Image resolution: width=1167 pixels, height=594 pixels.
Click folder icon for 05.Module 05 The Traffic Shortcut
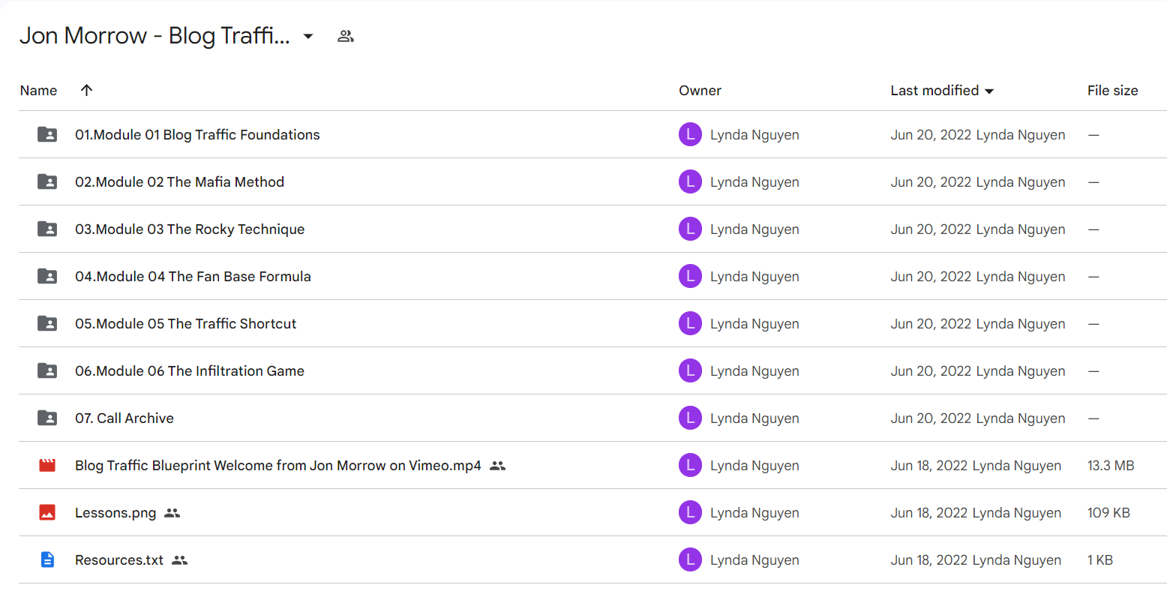[47, 323]
